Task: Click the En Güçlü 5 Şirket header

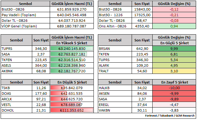Action: pos(174,43)
